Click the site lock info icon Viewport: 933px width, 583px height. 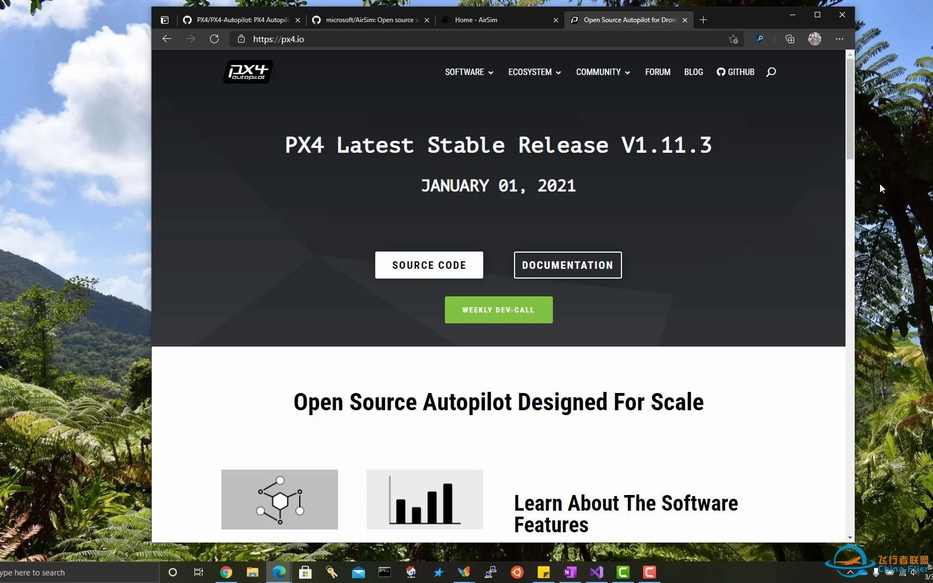pyautogui.click(x=241, y=39)
